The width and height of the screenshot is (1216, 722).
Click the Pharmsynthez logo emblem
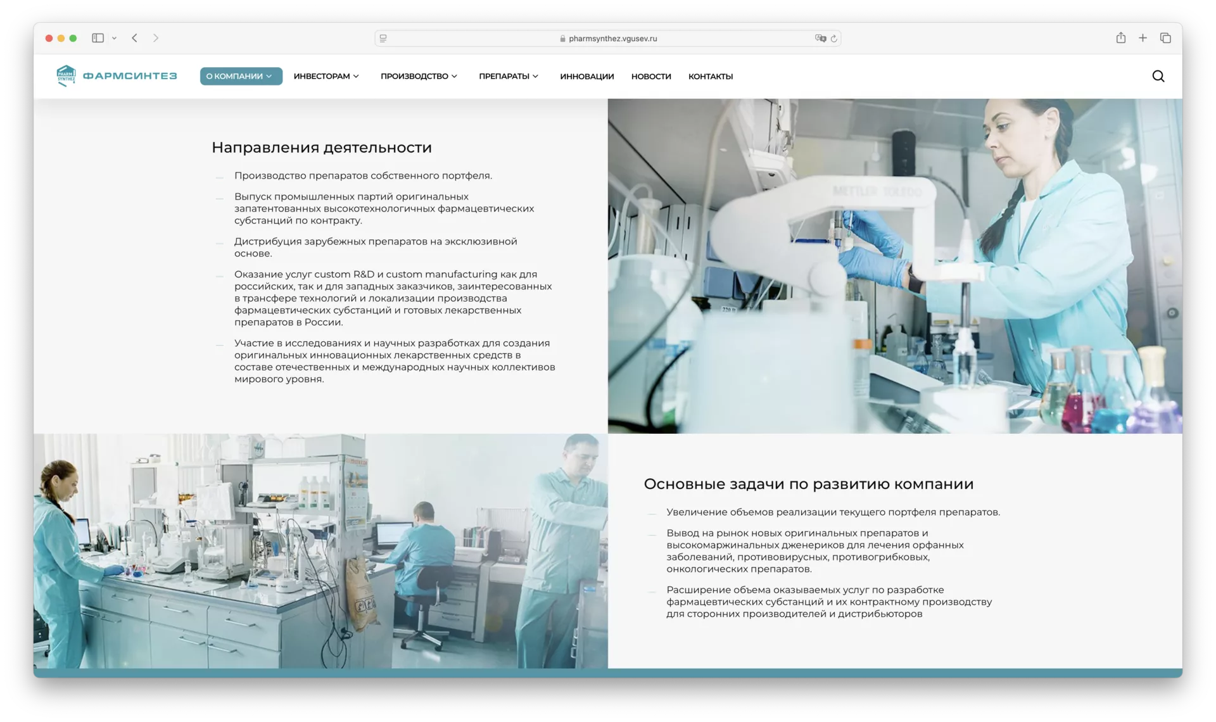point(66,76)
